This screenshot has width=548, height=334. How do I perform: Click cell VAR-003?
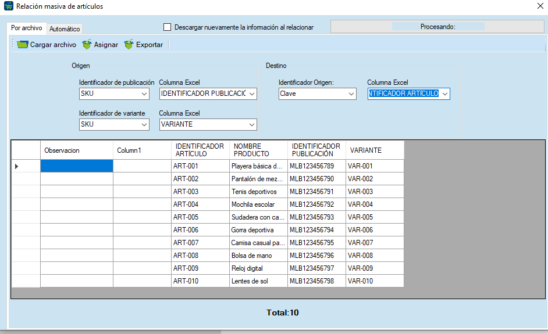(x=375, y=192)
